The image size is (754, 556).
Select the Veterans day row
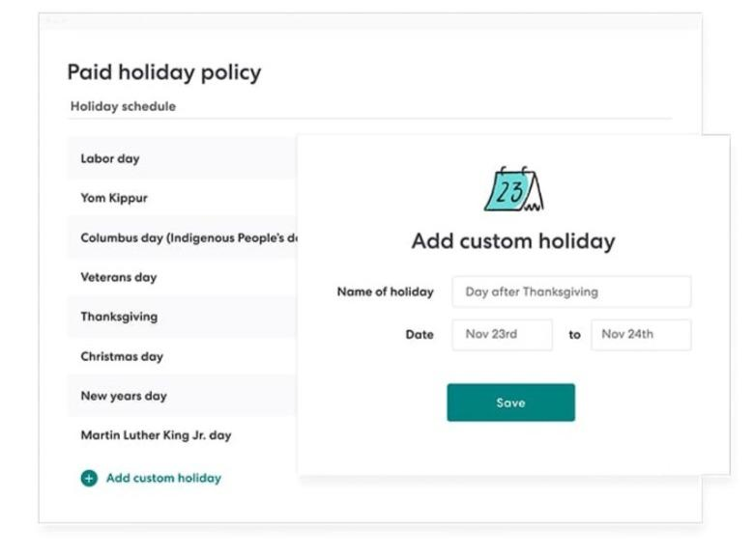(x=183, y=277)
